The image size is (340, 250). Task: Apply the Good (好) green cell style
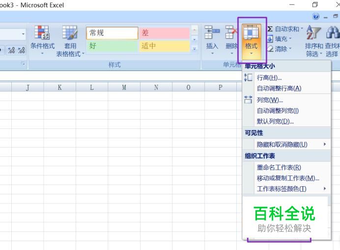click(x=112, y=46)
